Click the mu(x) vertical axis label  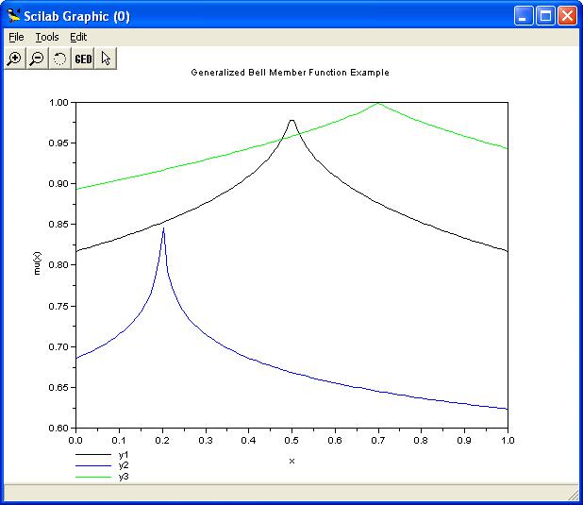tap(39, 263)
